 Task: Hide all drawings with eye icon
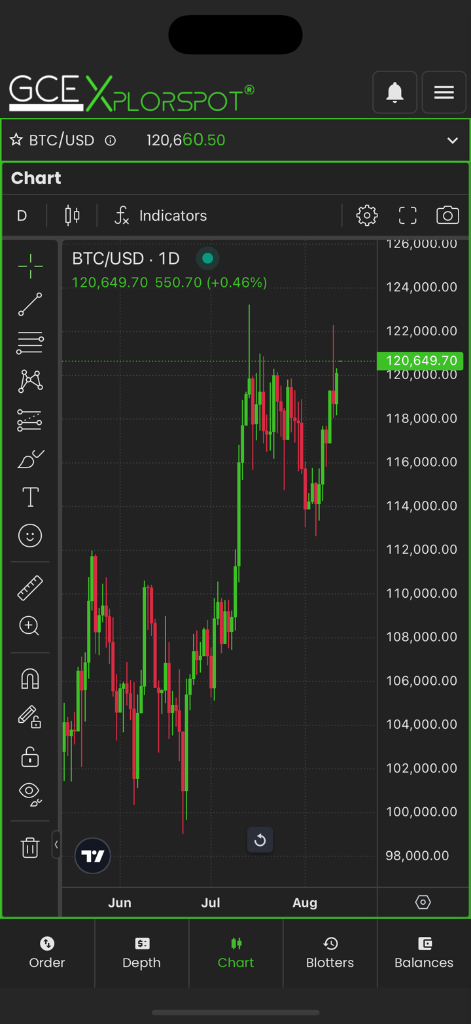click(30, 794)
